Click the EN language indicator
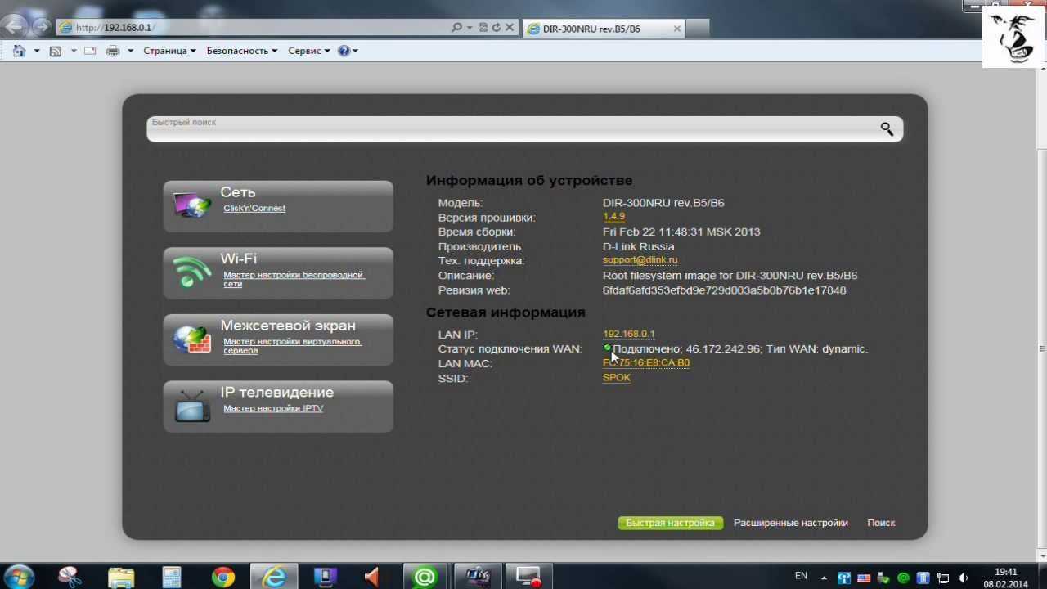1047x589 pixels. (801, 576)
